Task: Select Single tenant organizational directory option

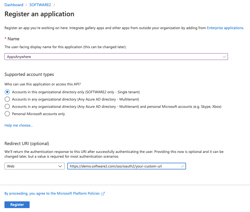Action: (x=7, y=92)
